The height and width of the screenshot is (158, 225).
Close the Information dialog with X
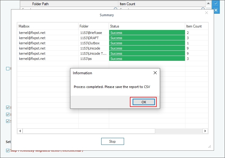click(x=155, y=73)
